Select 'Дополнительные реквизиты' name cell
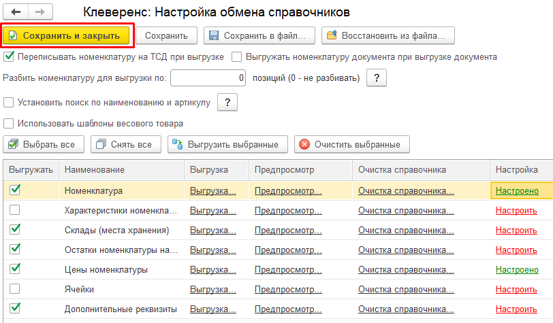The height and width of the screenshot is (323, 553). coord(122,309)
